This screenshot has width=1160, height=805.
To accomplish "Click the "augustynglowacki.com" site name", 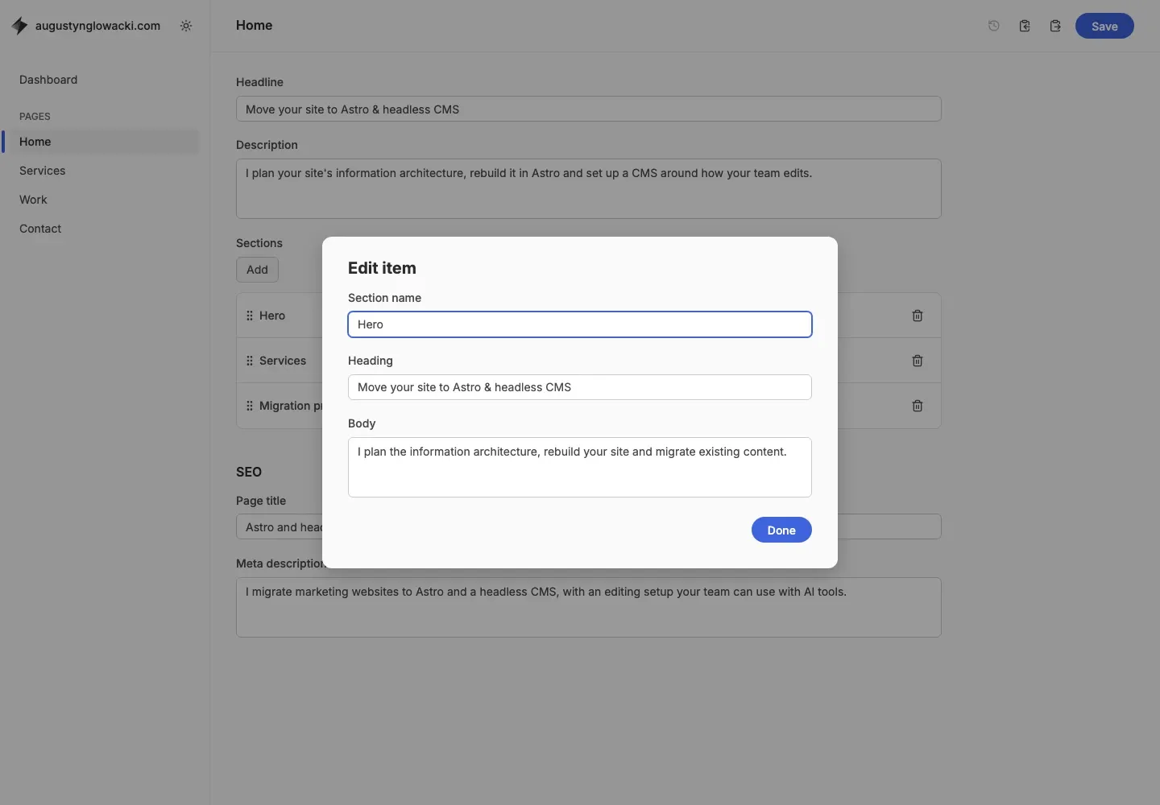I will (x=97, y=26).
